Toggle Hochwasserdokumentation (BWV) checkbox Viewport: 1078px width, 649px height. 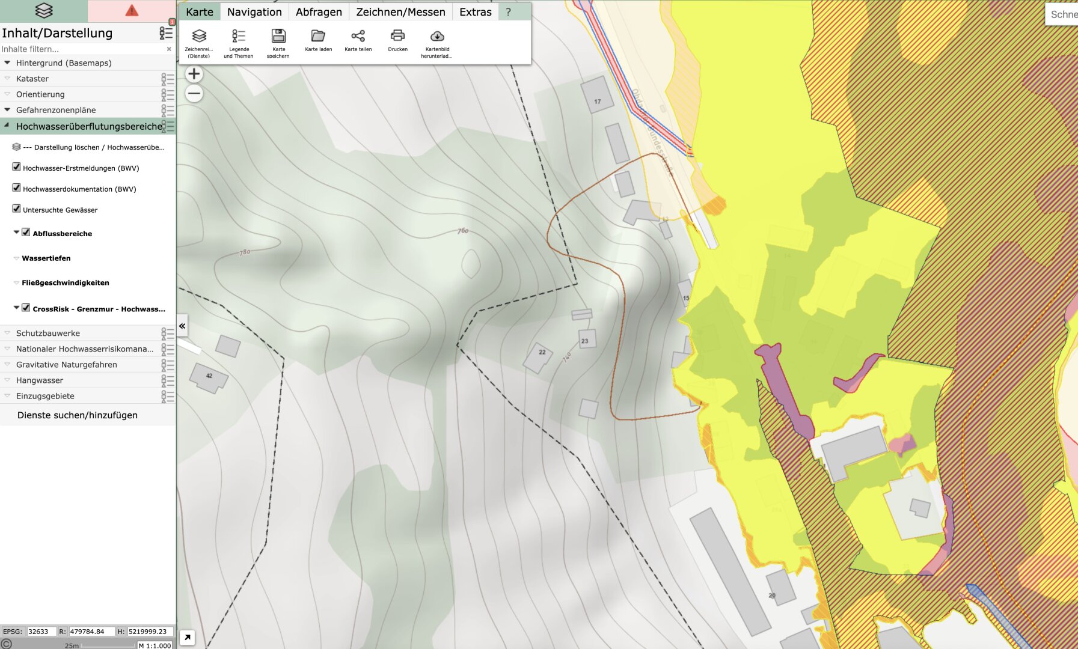(17, 188)
